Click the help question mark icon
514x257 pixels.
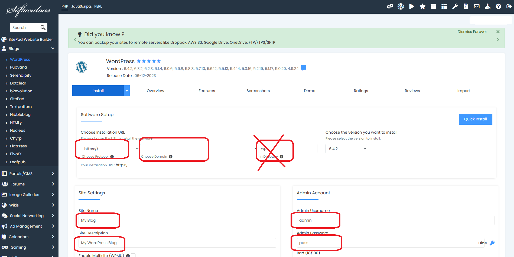[499, 6]
